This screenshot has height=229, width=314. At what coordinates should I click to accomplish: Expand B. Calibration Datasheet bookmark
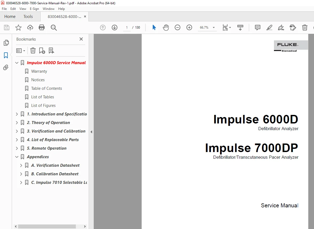21,174
